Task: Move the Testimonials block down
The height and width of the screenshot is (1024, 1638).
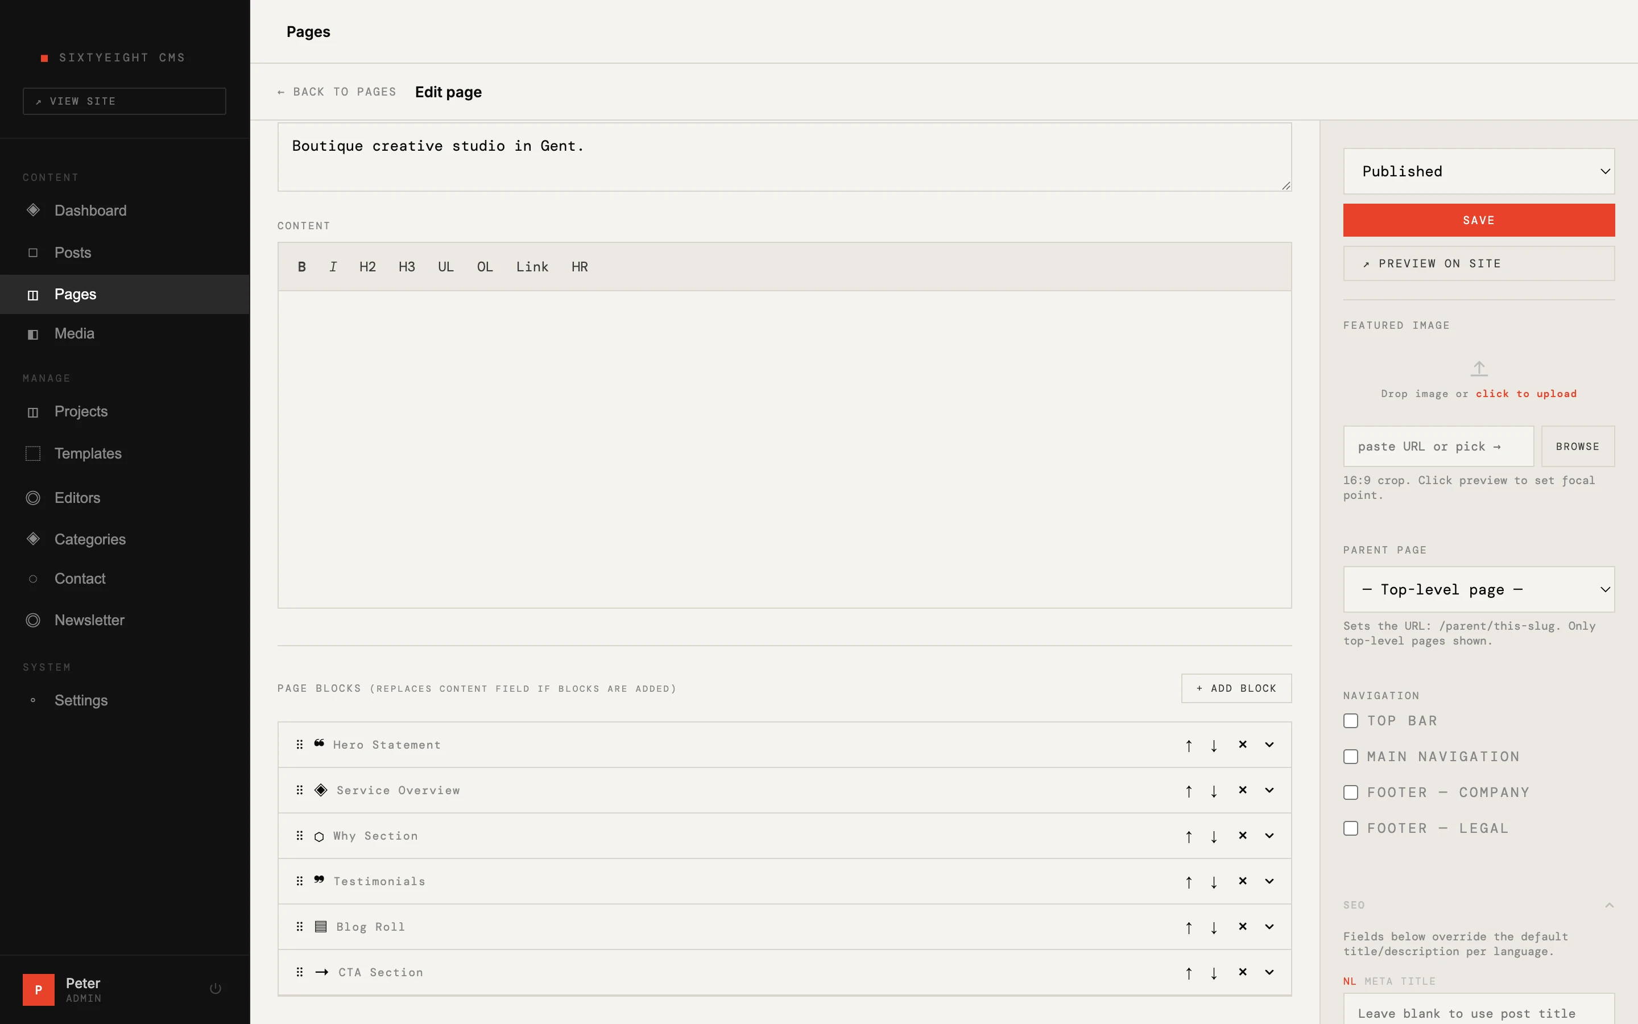Action: (1214, 882)
